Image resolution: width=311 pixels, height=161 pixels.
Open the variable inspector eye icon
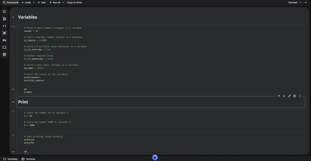[x=4, y=33]
